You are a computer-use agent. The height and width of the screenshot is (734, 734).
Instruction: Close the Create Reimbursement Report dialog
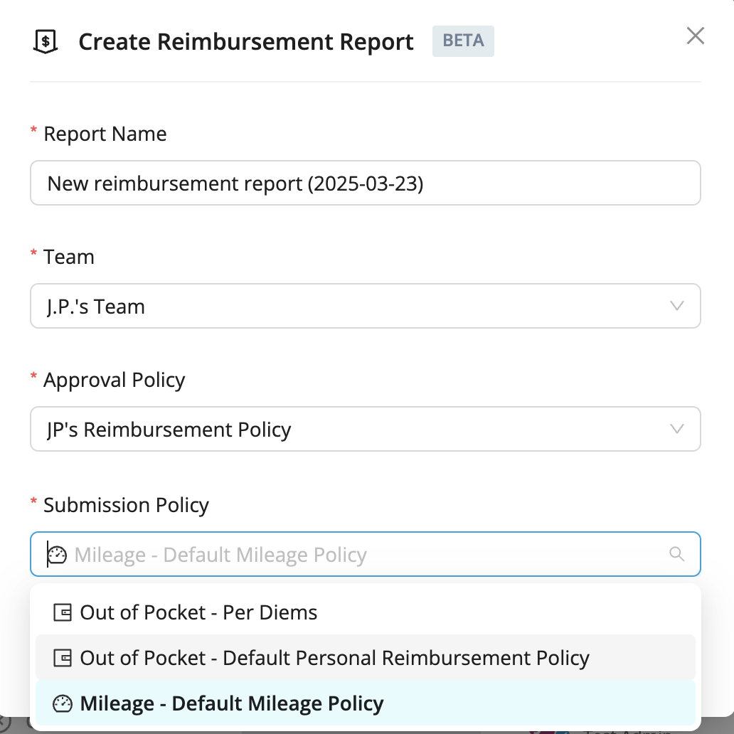[x=695, y=36]
